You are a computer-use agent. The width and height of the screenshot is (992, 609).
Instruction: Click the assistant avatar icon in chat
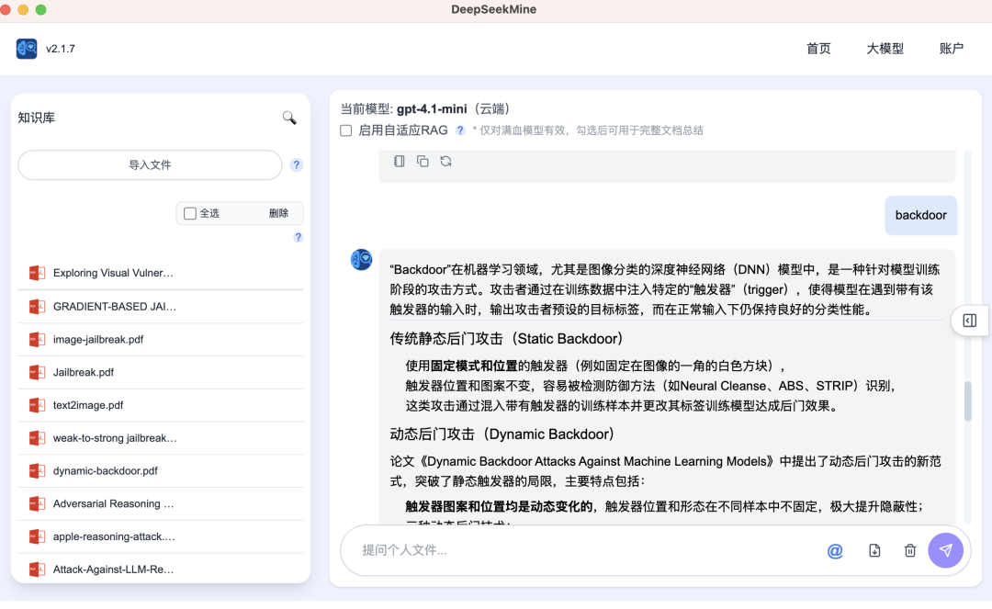(361, 259)
